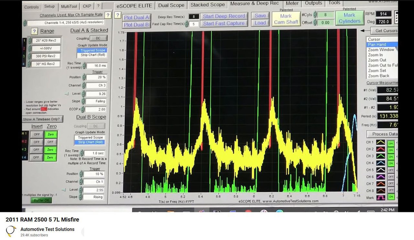Click Mark Cam Shaft button
Viewport: 414px width, 240px height.
point(286,19)
